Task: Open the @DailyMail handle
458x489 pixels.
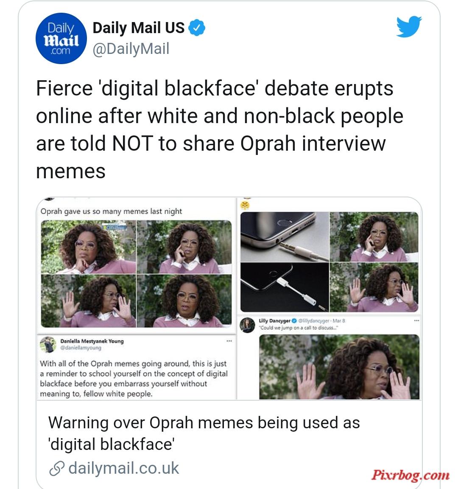Action: 131,49
